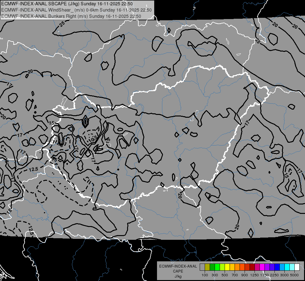Click the orange legend swatch
The width and height of the screenshot is (305, 281).
[x=237, y=267]
